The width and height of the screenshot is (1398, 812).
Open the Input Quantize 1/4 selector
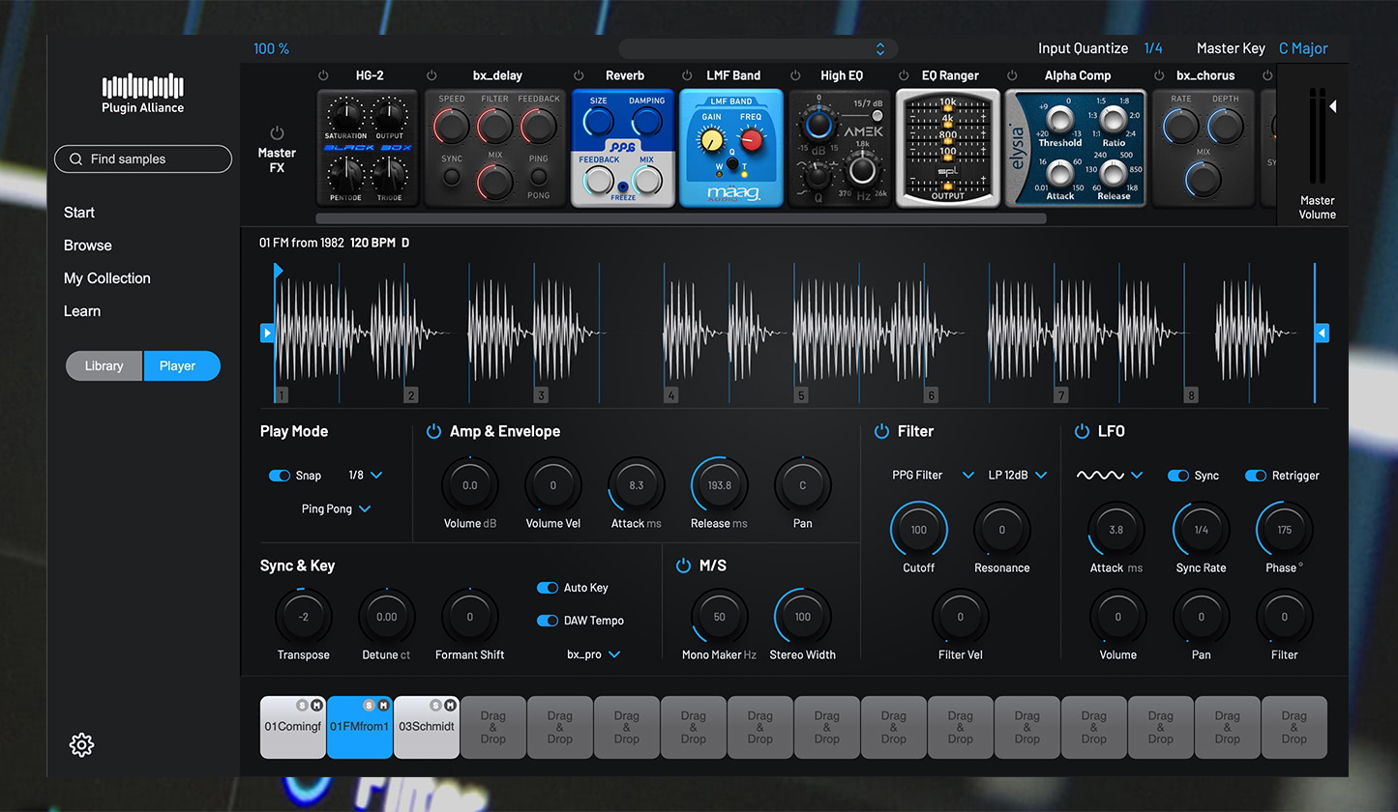[x=1153, y=48]
